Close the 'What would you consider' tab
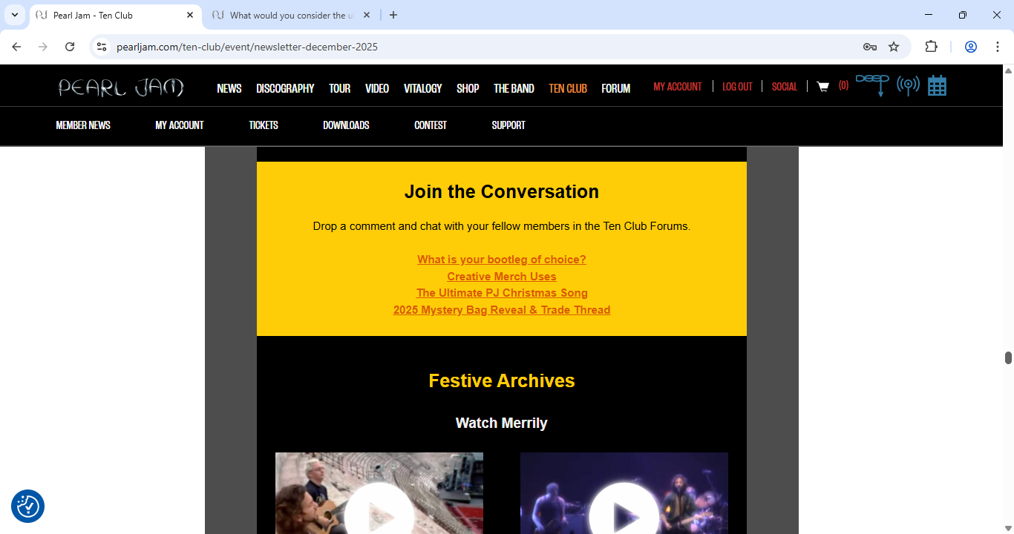Viewport: 1014px width, 534px height. [367, 15]
